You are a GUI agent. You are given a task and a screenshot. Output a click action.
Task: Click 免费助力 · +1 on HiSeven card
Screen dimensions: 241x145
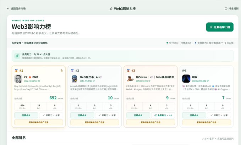163,115
